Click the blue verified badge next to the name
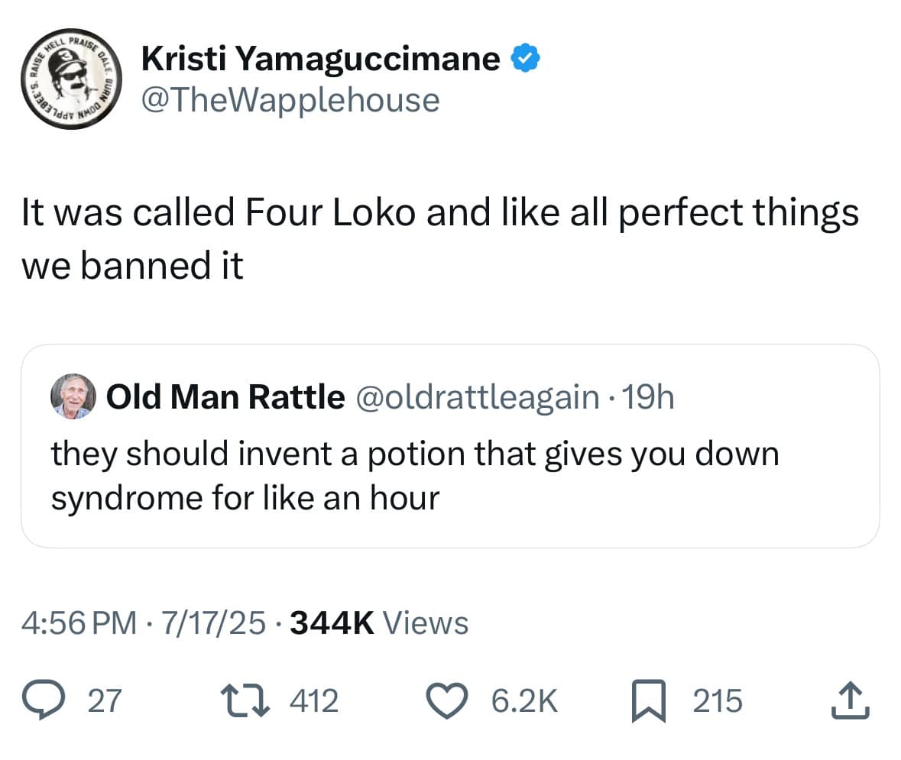 527,57
